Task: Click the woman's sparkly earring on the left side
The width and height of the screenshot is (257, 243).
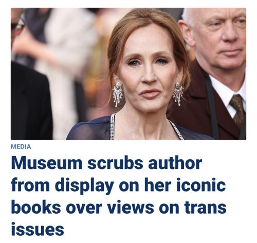Action: 117,94
